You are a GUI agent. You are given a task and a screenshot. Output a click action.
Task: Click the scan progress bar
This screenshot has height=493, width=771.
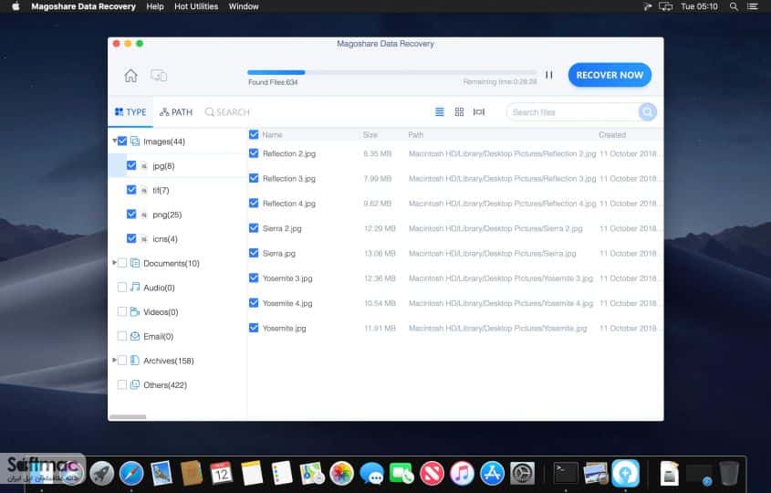point(392,72)
